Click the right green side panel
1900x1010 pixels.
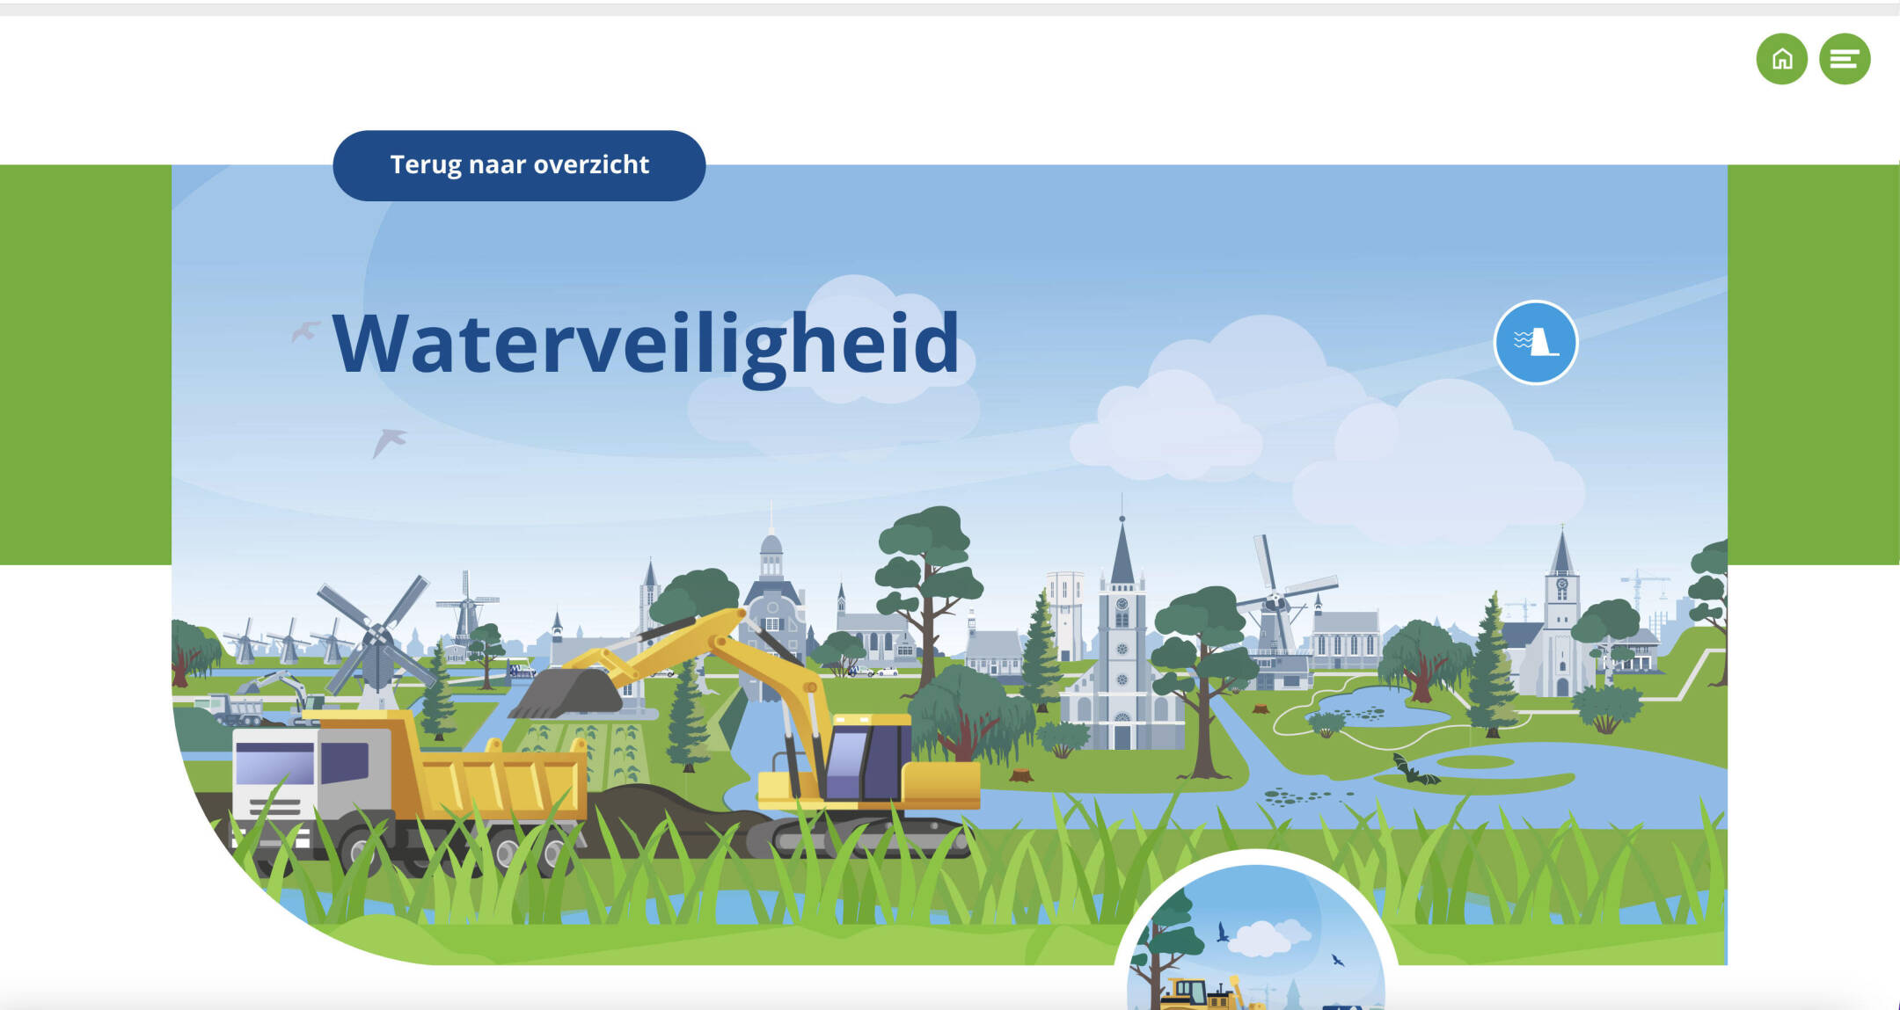1813,365
